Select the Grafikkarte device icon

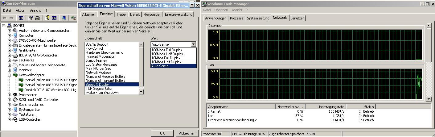(15, 50)
